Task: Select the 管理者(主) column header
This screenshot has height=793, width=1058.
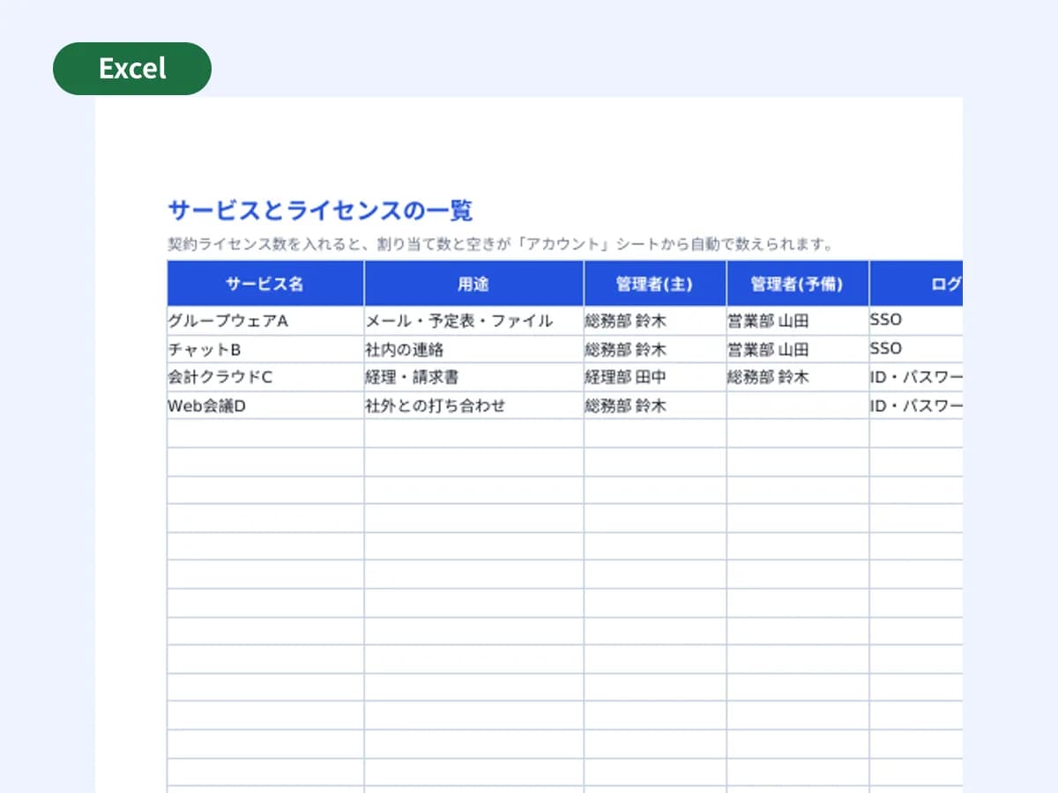Action: [655, 284]
